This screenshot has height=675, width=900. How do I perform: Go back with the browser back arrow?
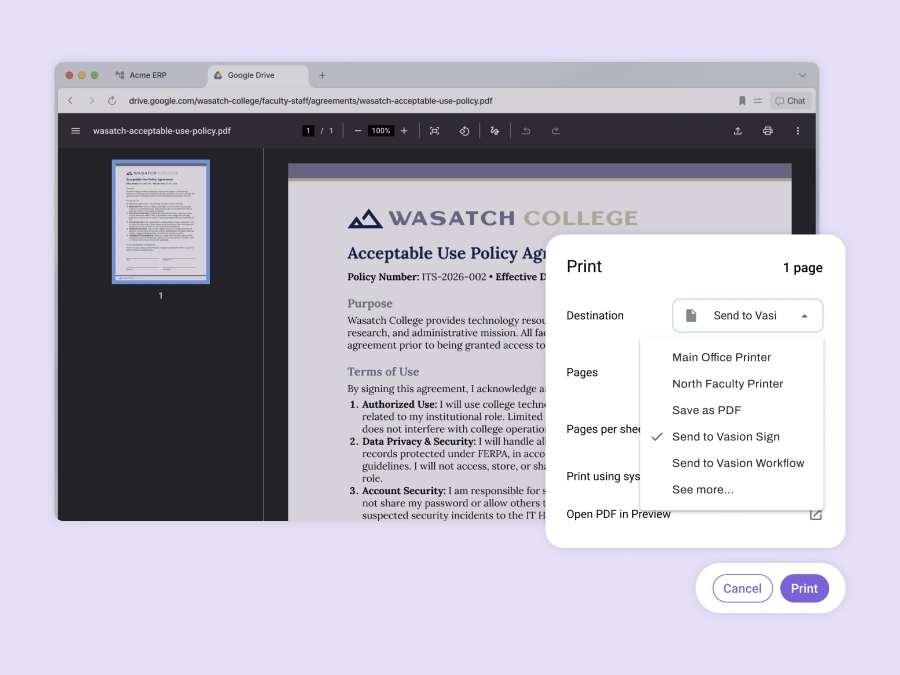tap(70, 100)
